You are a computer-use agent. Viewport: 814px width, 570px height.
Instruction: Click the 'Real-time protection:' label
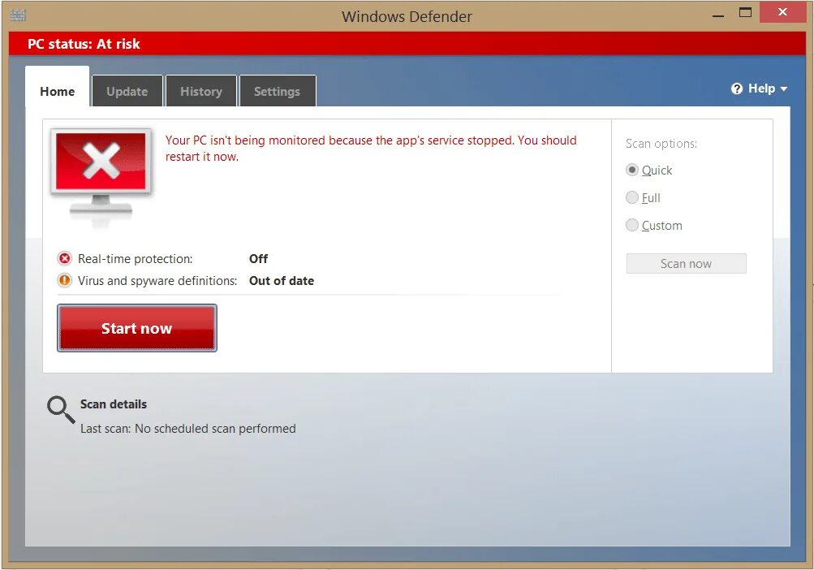135,259
